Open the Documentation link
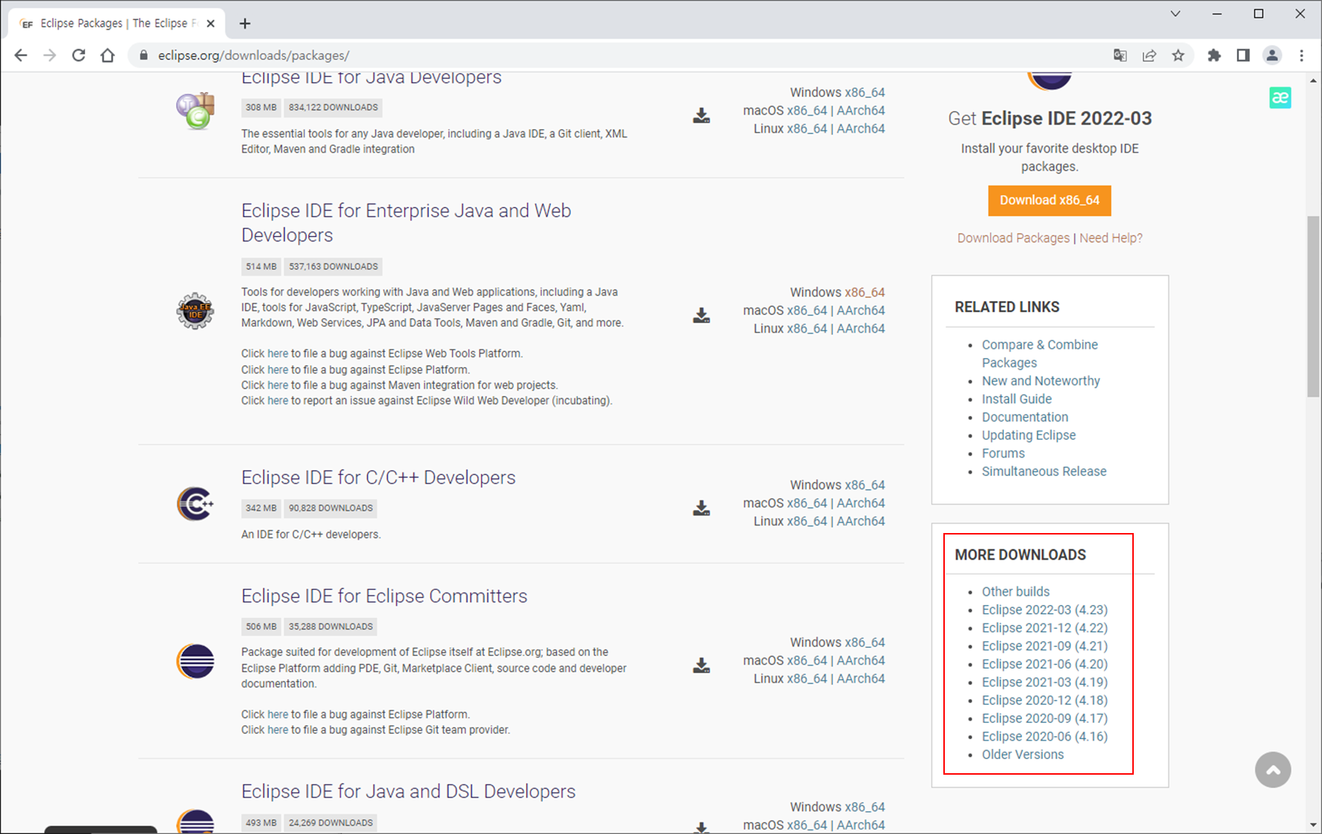This screenshot has height=834, width=1322. click(x=1025, y=417)
